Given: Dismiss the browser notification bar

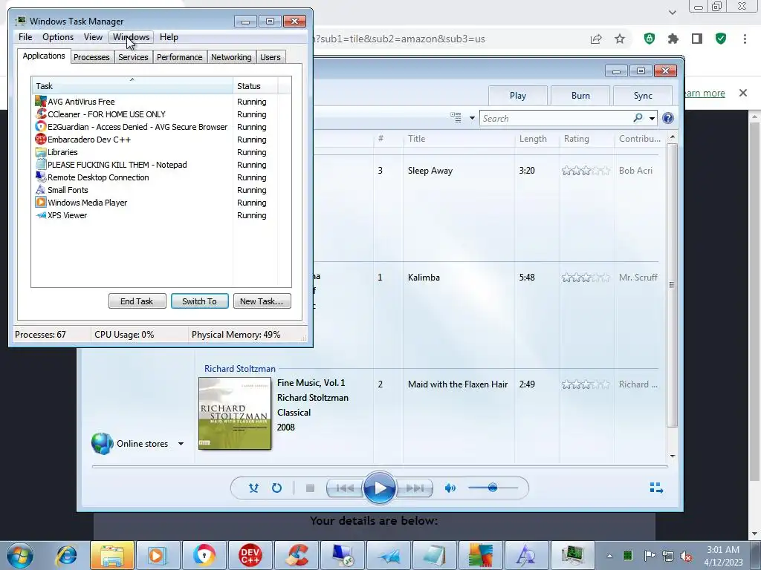Looking at the screenshot, I should click(743, 93).
